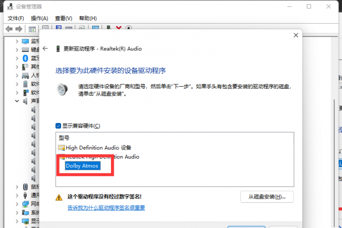Expand the 鼠标 mouse tree node

[x=17, y=186]
